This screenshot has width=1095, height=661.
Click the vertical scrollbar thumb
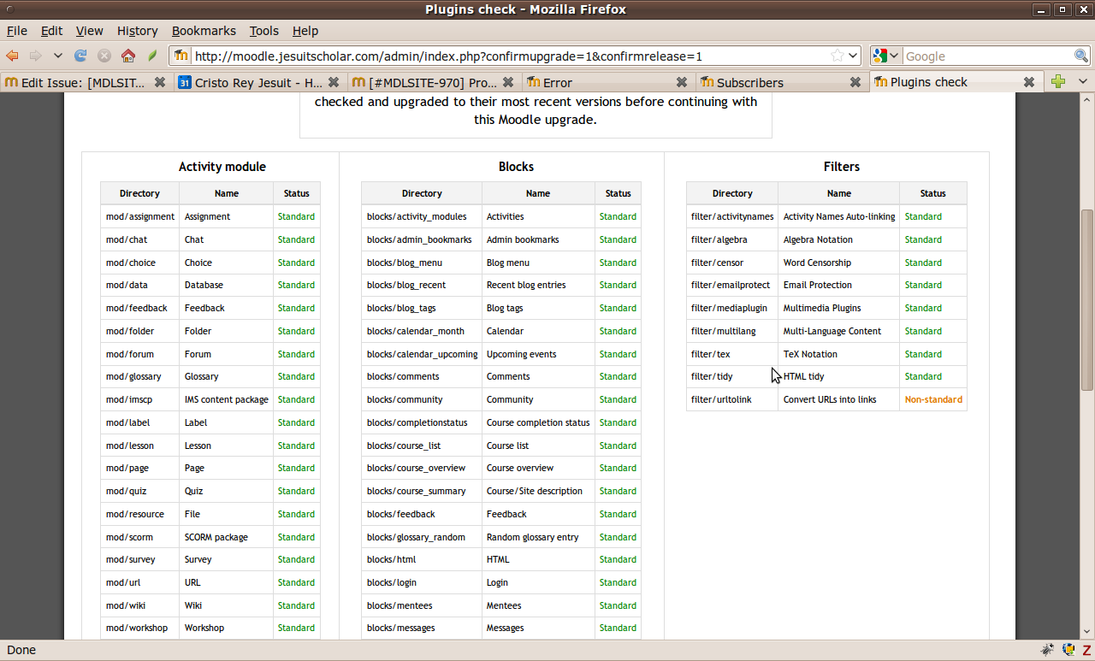(1087, 299)
